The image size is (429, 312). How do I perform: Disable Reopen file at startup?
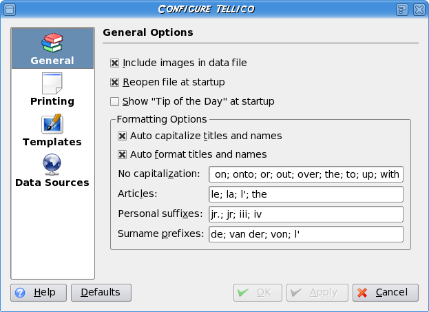(x=114, y=82)
